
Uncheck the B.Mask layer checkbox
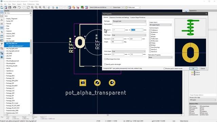pyautogui.click(x=150, y=45)
